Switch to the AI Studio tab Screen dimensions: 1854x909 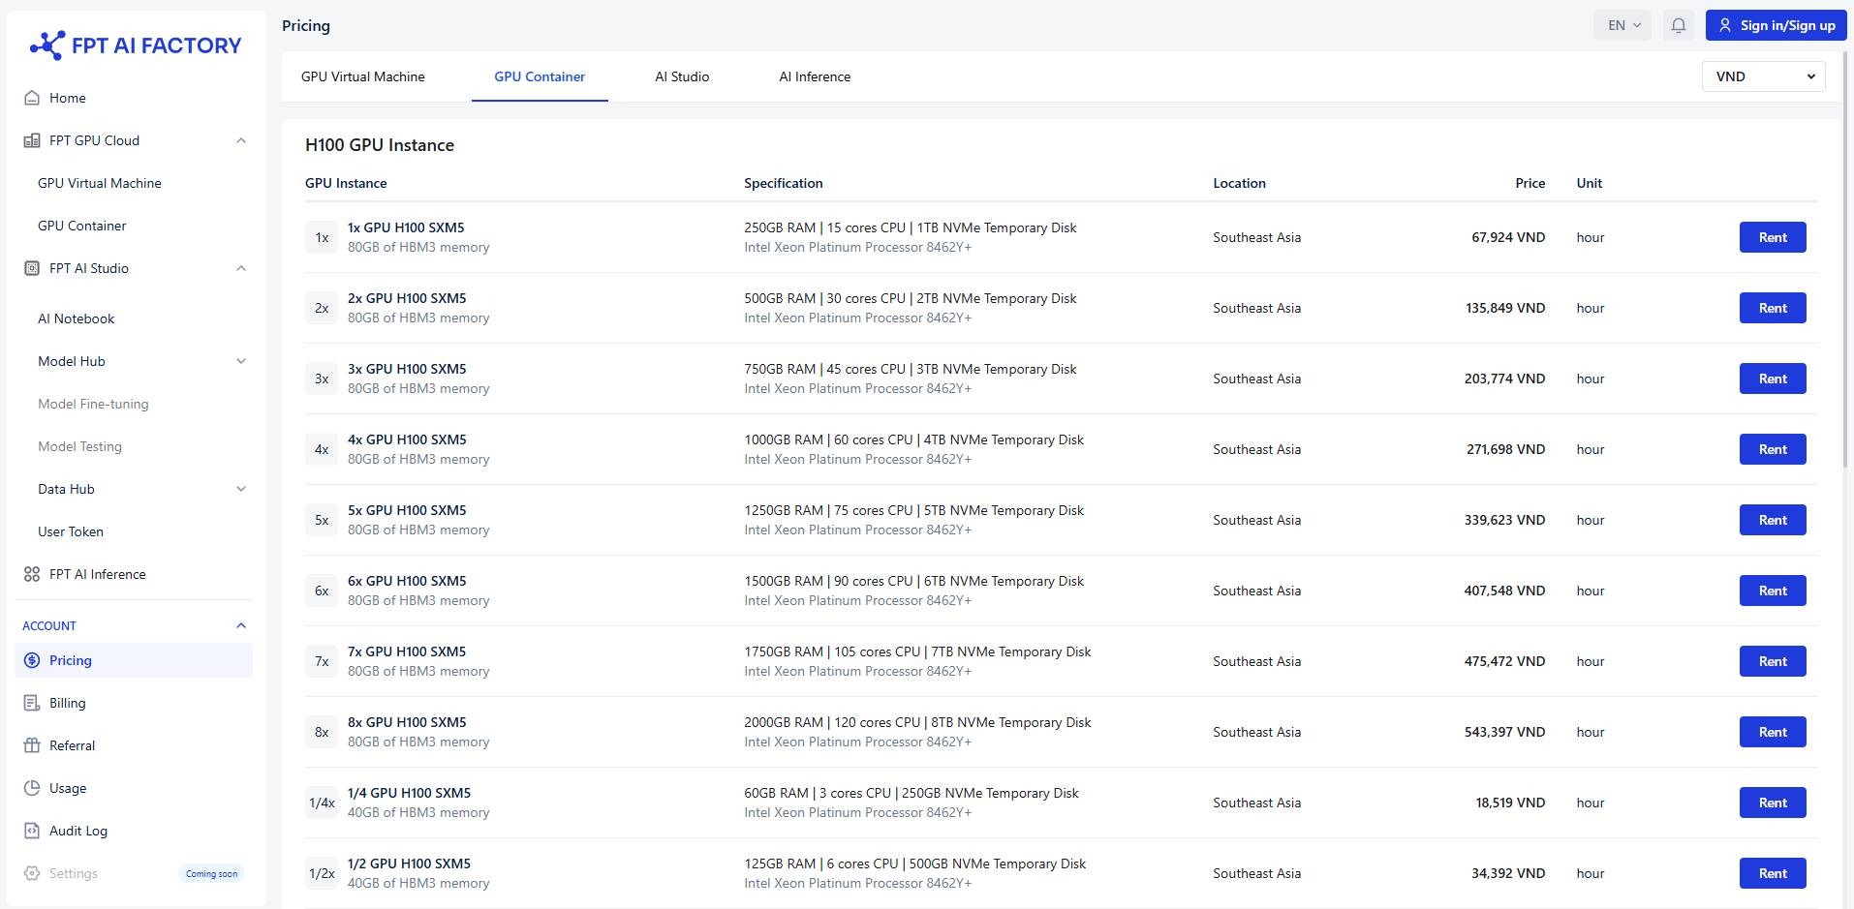(682, 76)
